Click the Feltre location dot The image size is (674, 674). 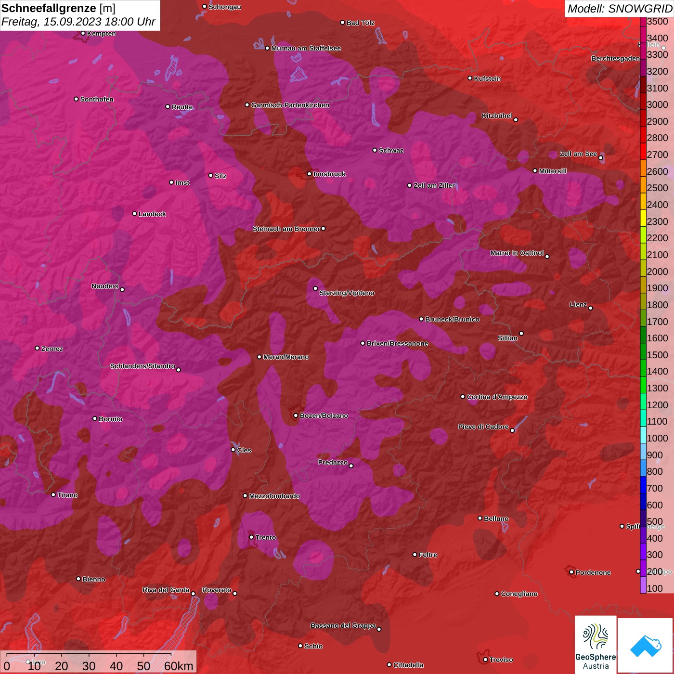[x=415, y=555]
